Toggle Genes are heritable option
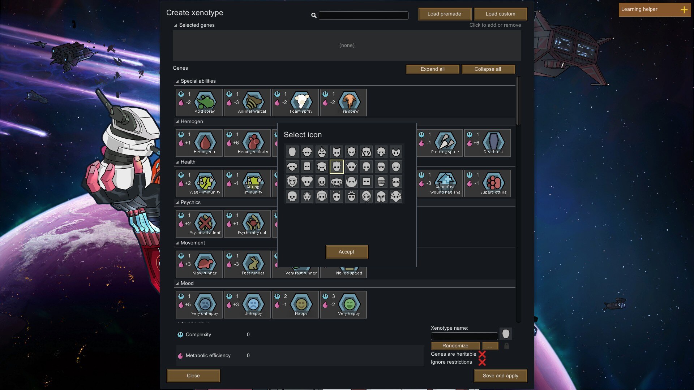The image size is (694, 390). 482,354
